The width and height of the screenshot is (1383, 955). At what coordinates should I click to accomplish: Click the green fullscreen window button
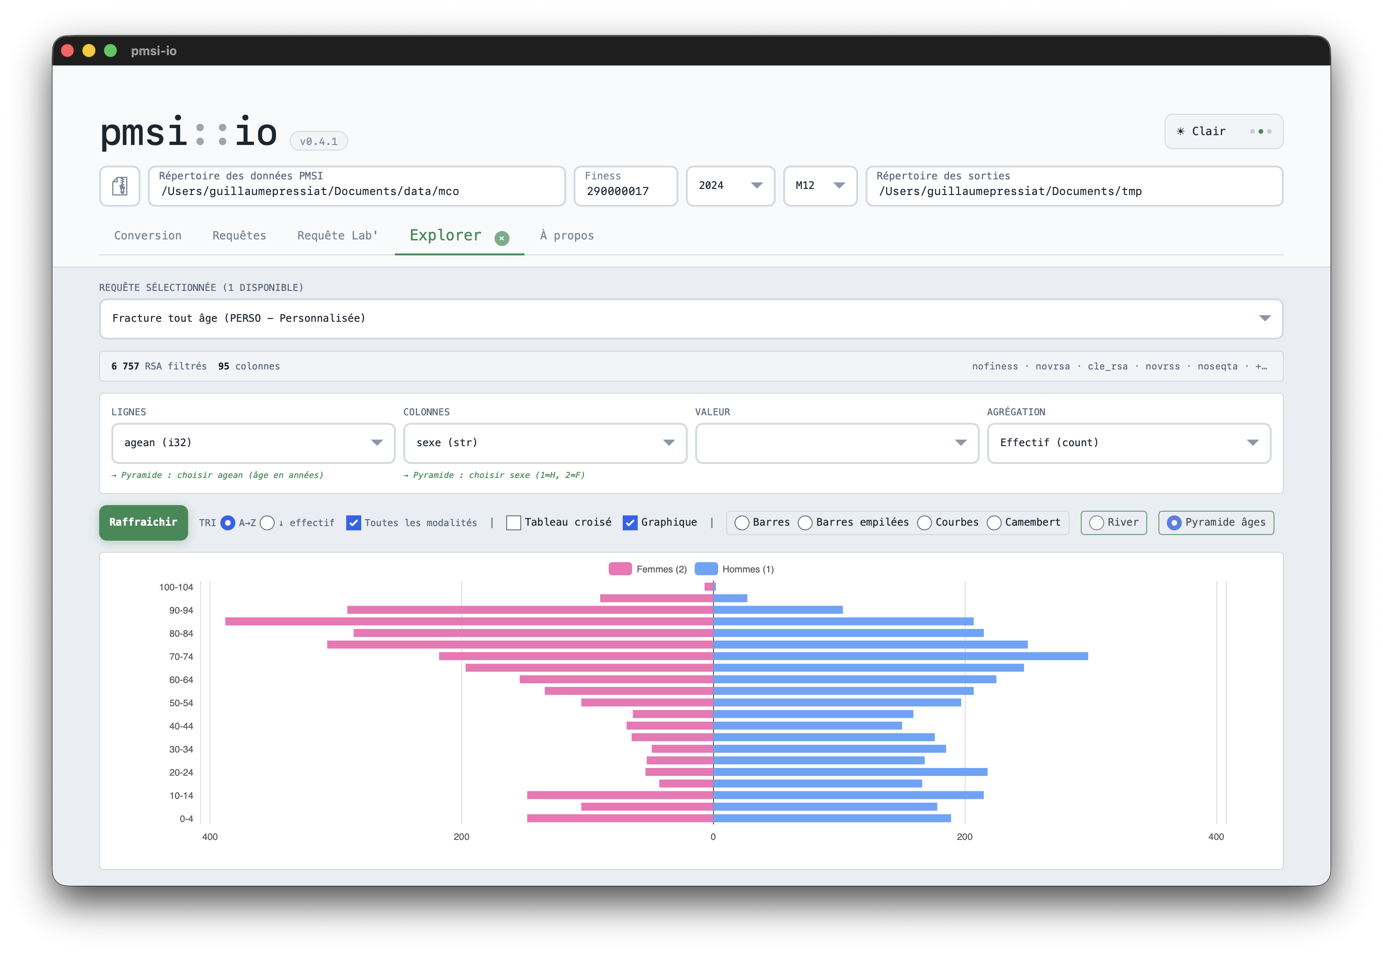point(110,51)
